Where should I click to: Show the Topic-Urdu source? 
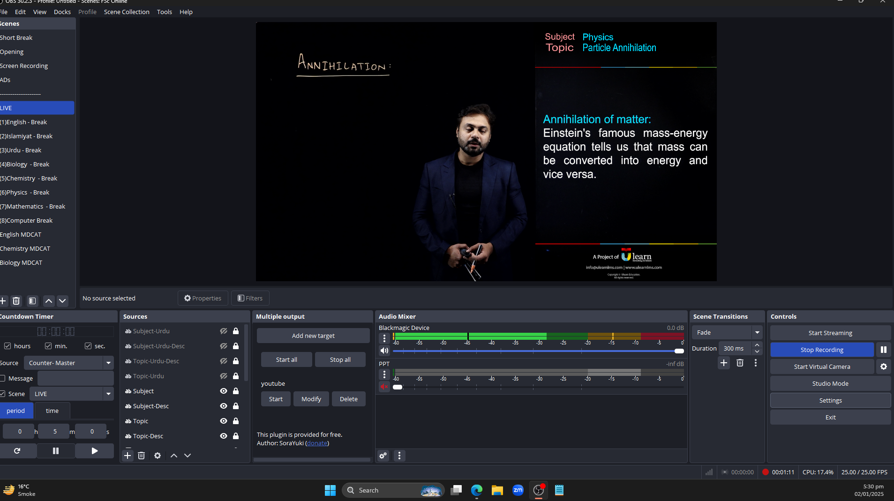coord(224,376)
